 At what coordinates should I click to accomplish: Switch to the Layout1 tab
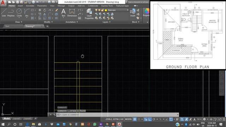coord(17,119)
